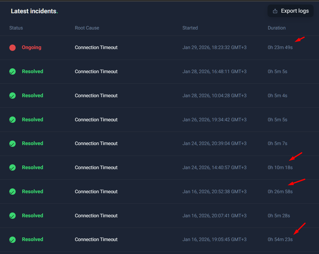Click the Latest incidents heading

34,11
